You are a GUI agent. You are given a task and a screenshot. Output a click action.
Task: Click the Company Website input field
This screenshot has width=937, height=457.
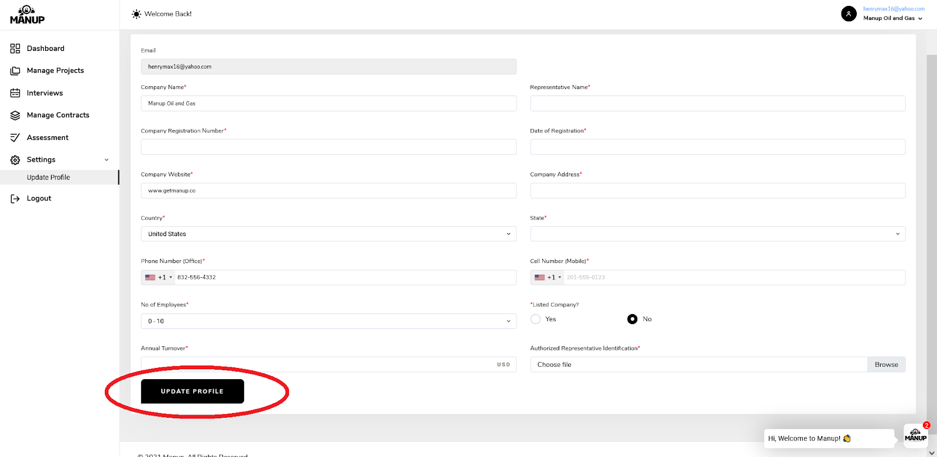329,190
